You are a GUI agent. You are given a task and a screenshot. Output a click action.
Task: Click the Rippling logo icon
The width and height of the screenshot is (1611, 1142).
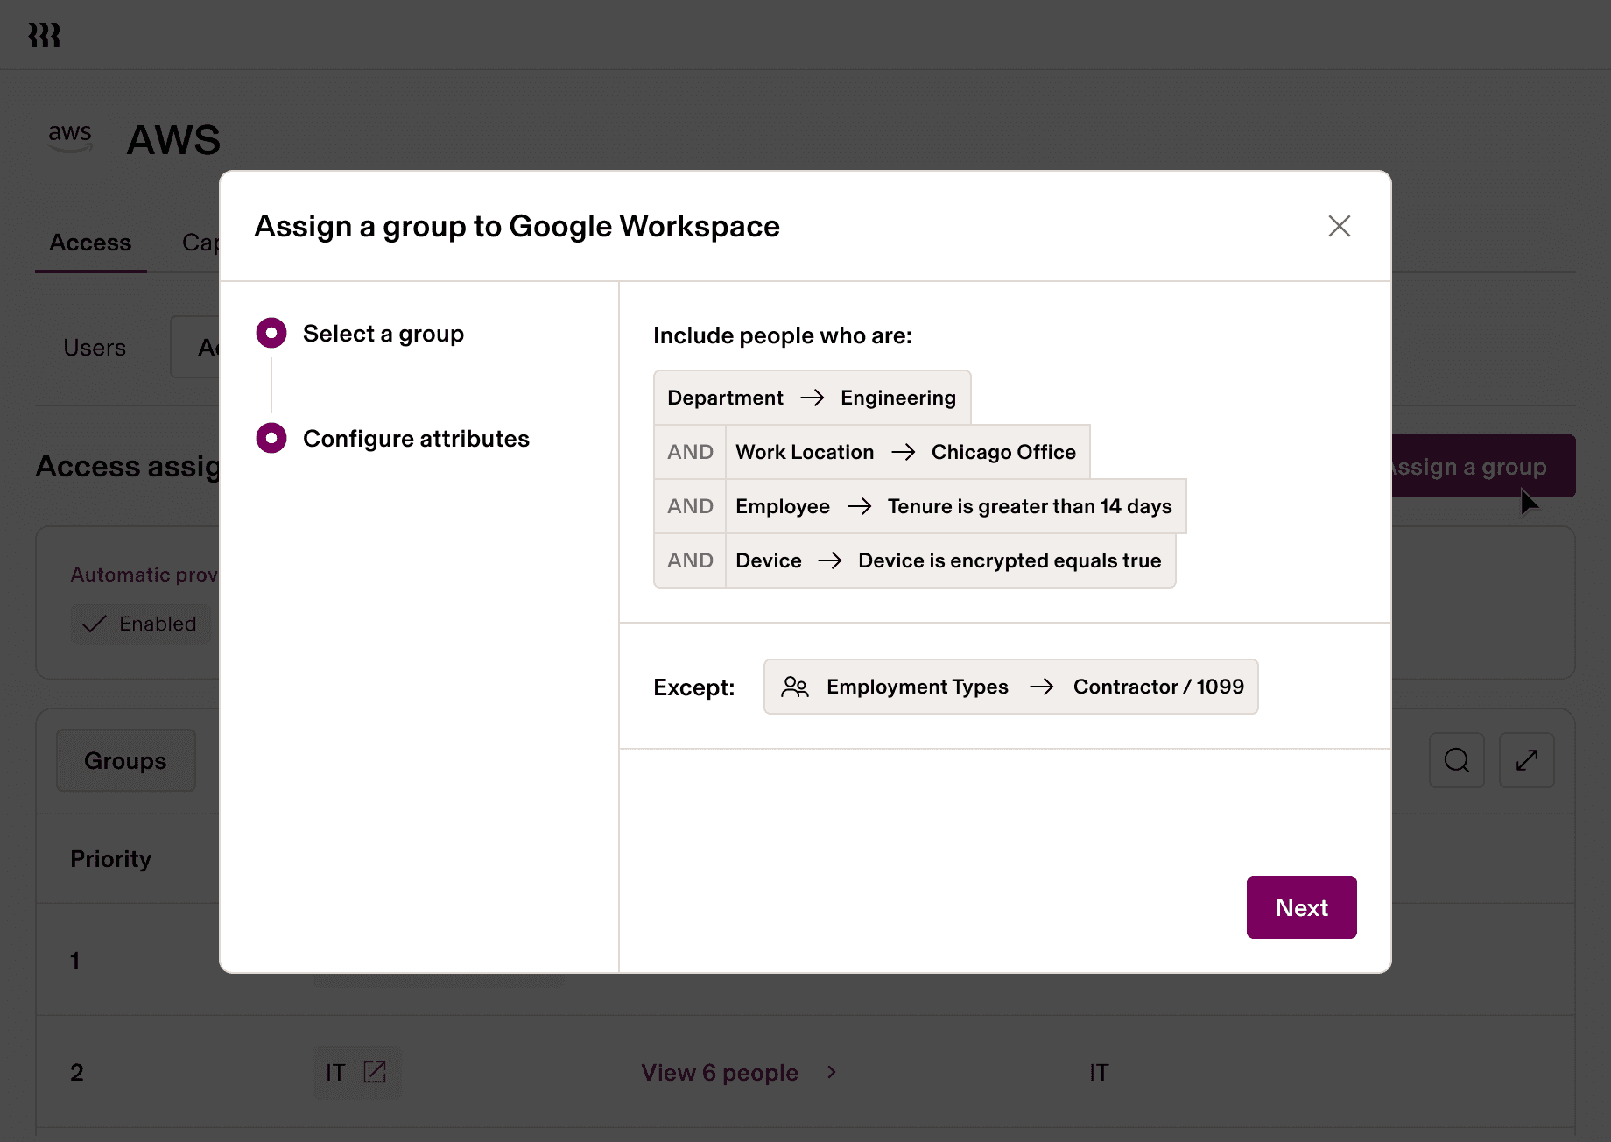point(44,35)
